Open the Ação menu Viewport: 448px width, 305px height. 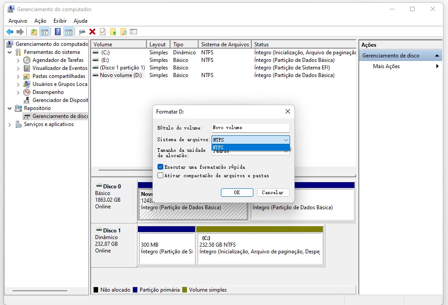point(40,21)
